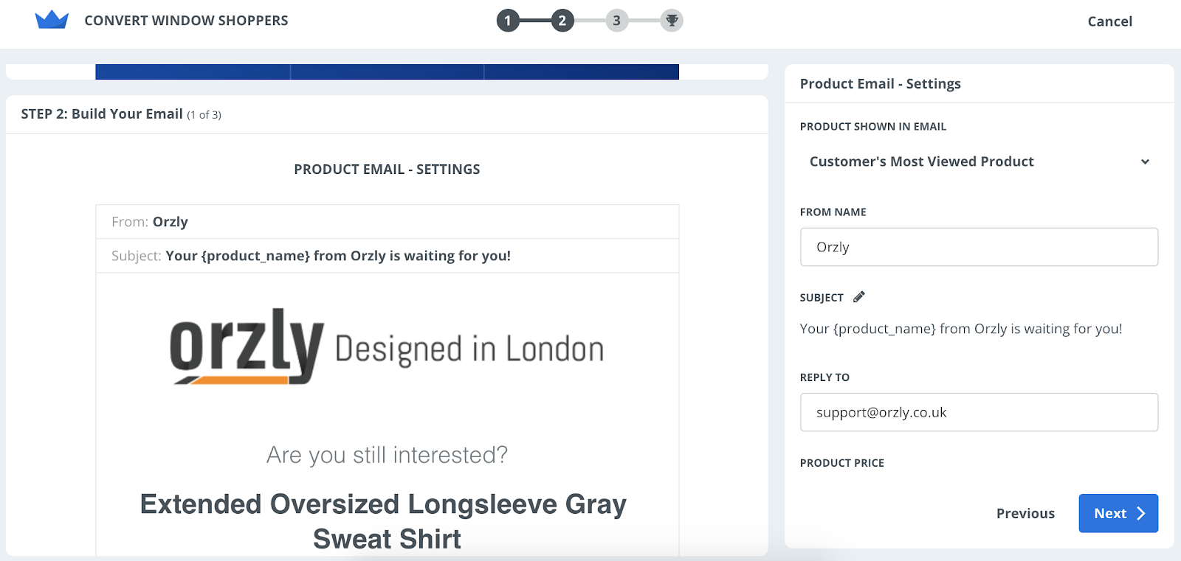Click the trophy final step icon
Image resolution: width=1181 pixels, height=561 pixels.
pos(672,21)
